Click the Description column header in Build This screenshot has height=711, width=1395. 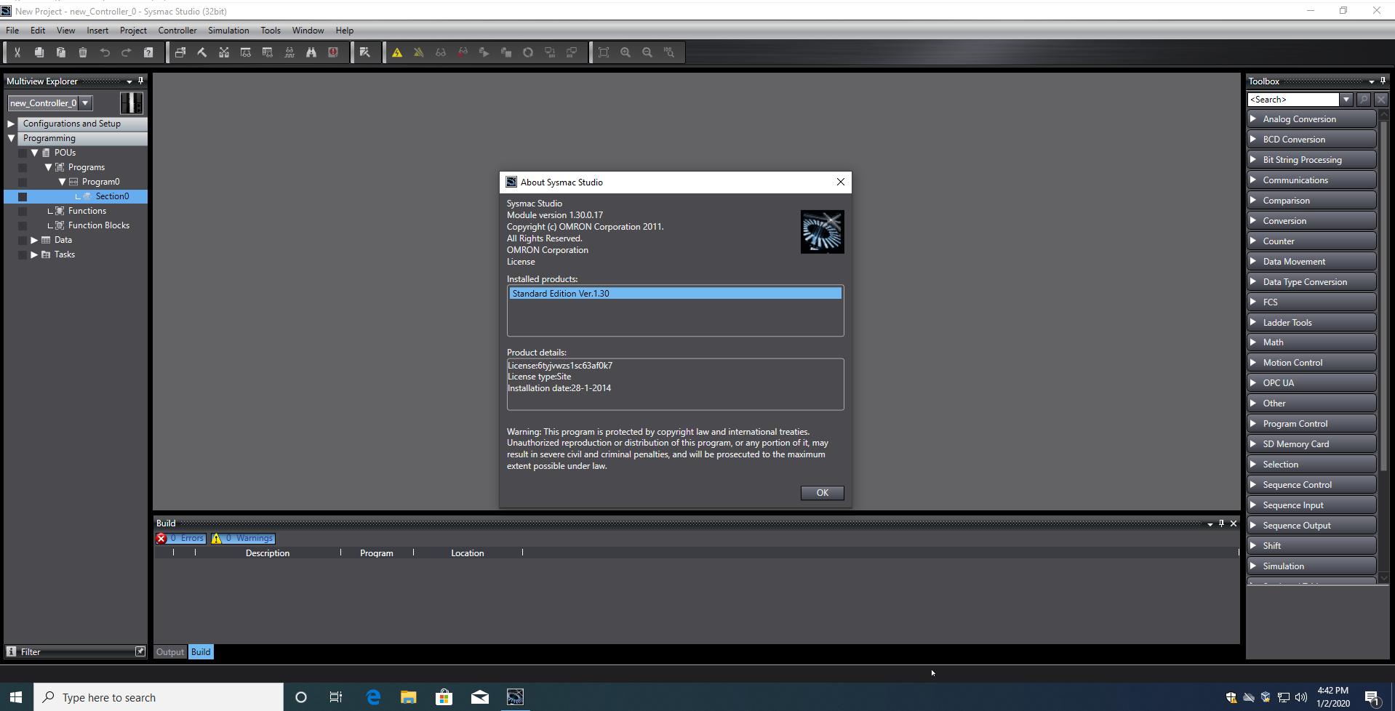coord(268,553)
